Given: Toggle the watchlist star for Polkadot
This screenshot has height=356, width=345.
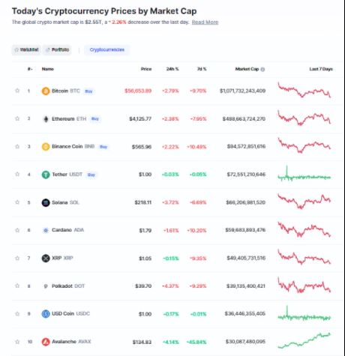Looking at the screenshot, I should [x=17, y=286].
